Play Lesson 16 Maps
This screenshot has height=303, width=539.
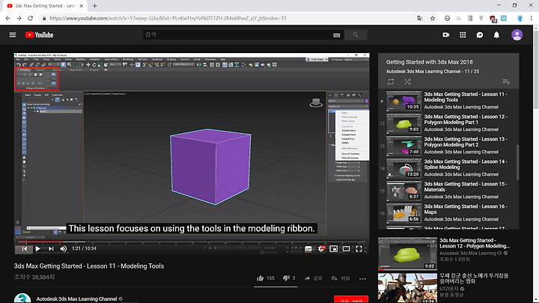pyautogui.click(x=466, y=209)
